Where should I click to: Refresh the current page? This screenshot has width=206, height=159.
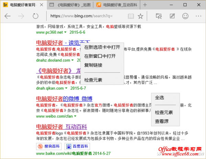coord(35,16)
